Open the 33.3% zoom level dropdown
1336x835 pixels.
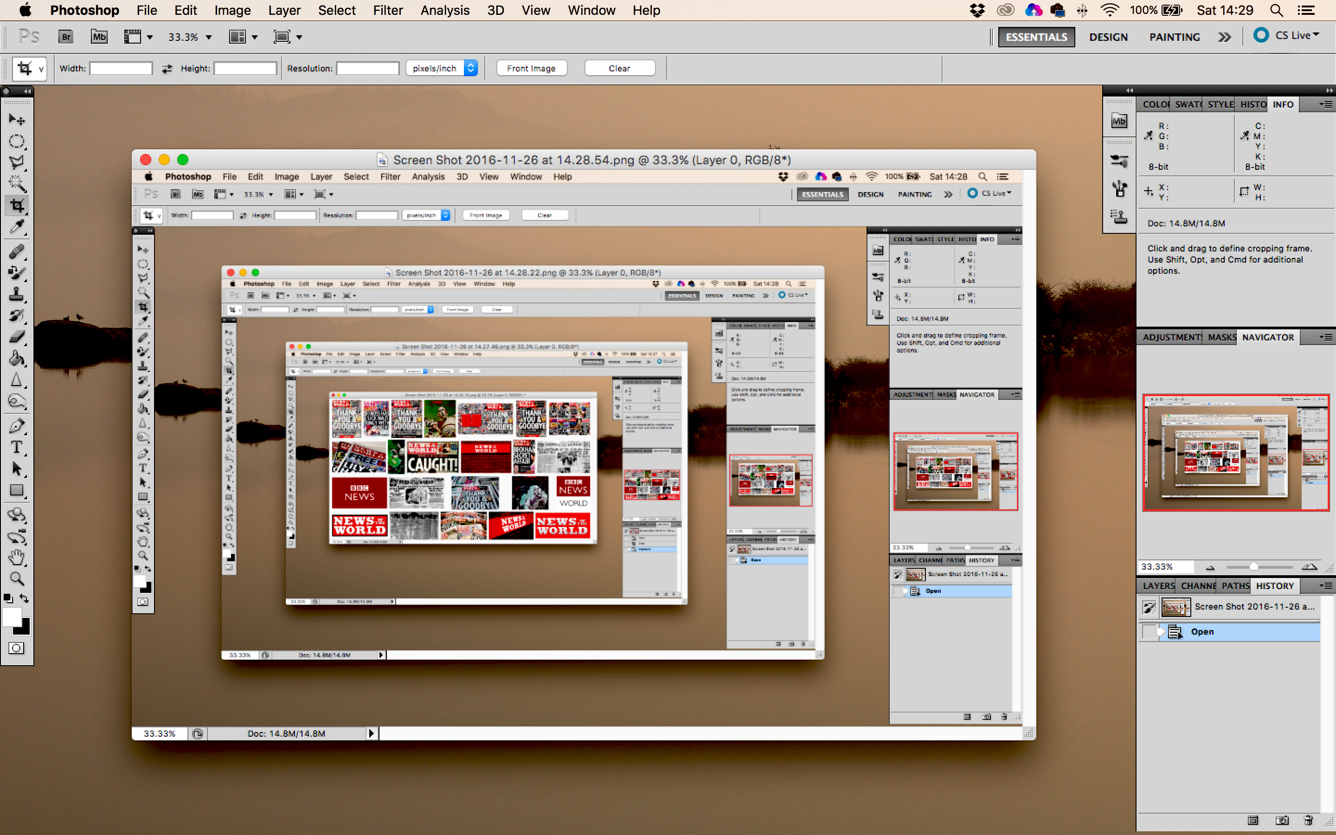pyautogui.click(x=208, y=37)
